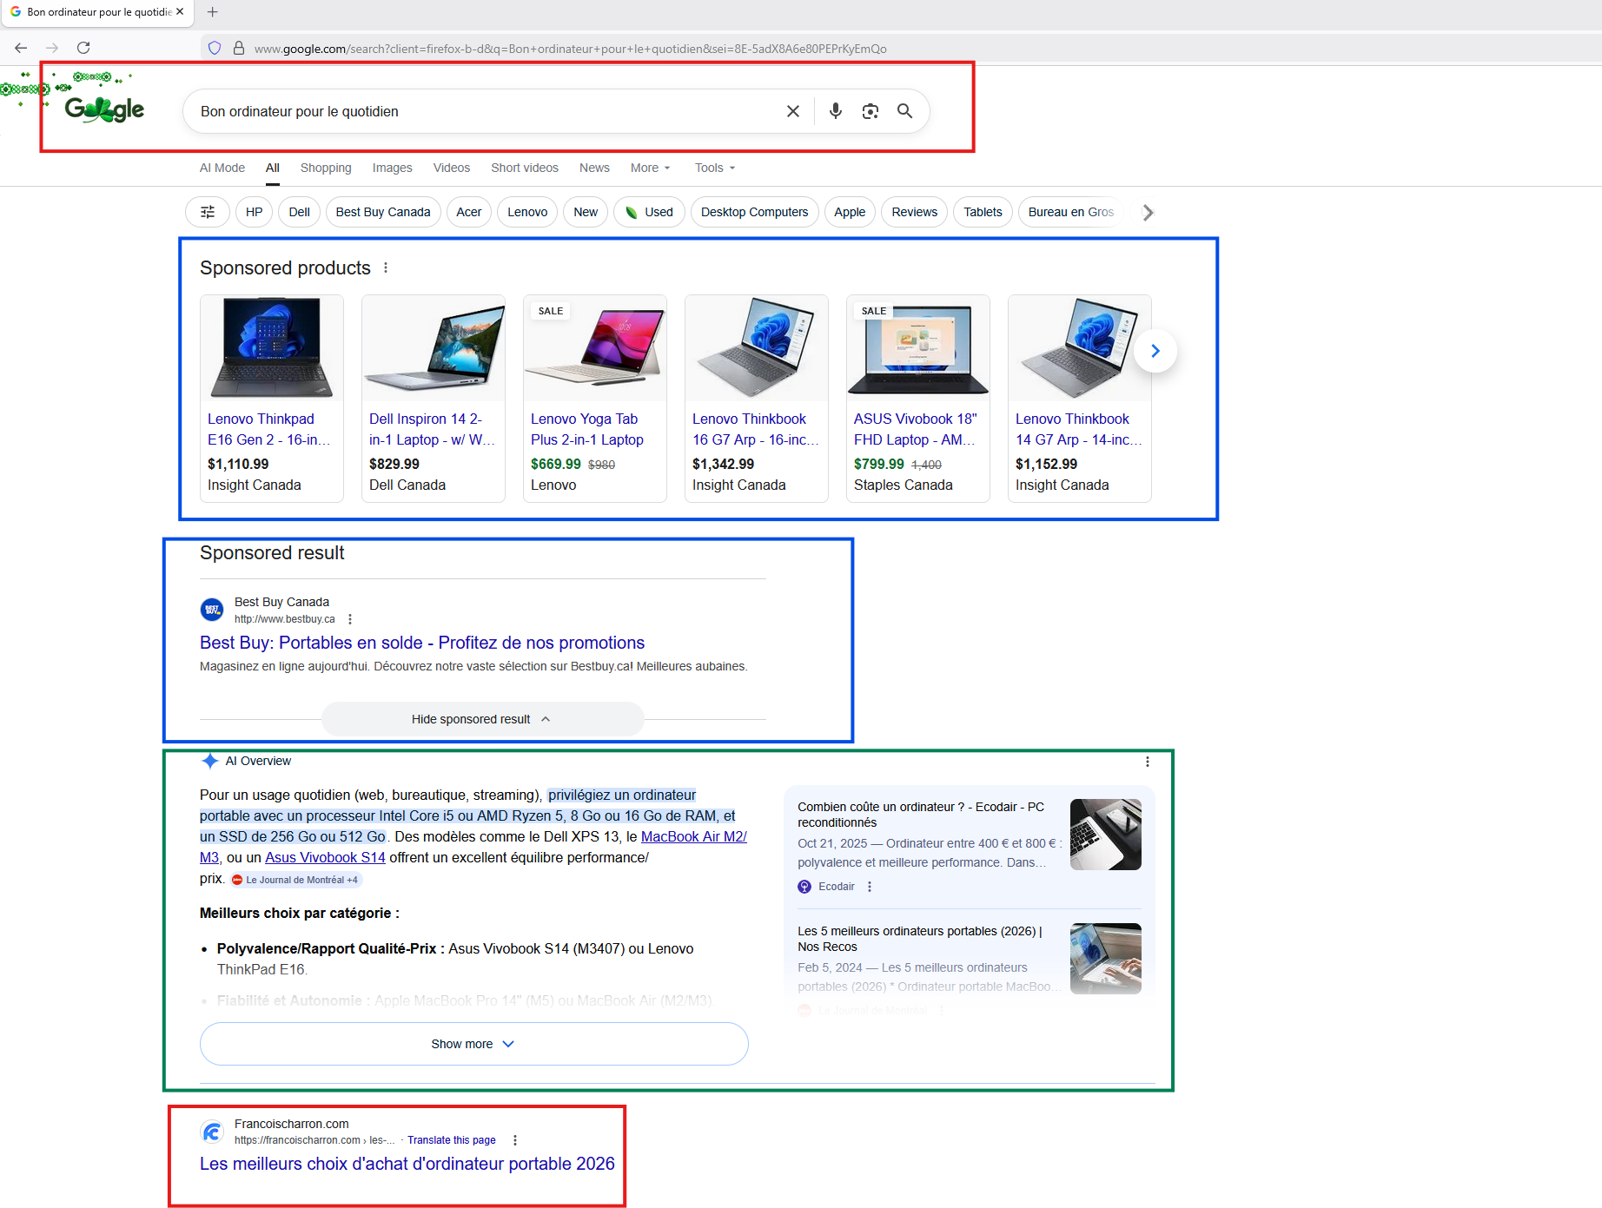Click into the Google search input
1602x1208 pixels.
point(487,111)
